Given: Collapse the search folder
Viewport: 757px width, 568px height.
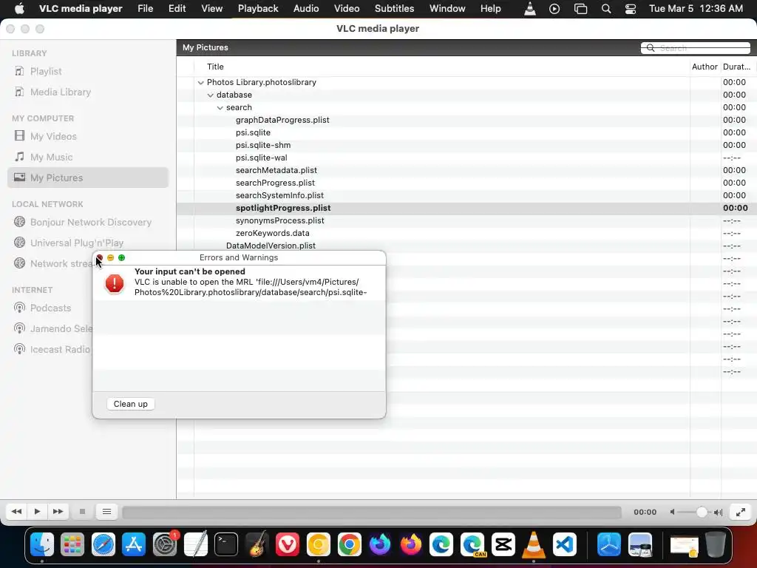Looking at the screenshot, I should tap(220, 108).
